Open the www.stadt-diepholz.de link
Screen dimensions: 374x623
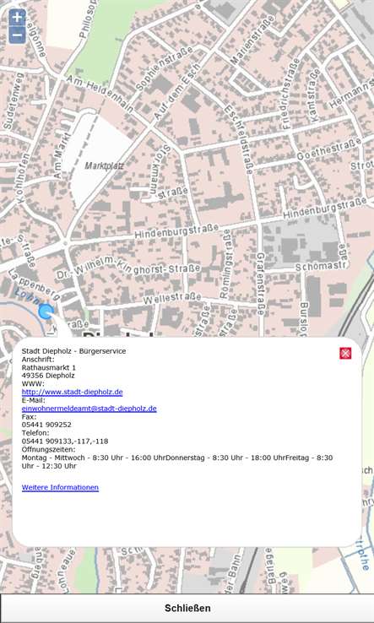pyautogui.click(x=72, y=393)
